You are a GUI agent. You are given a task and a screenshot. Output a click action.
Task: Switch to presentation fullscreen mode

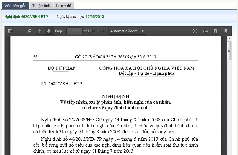point(195,31)
